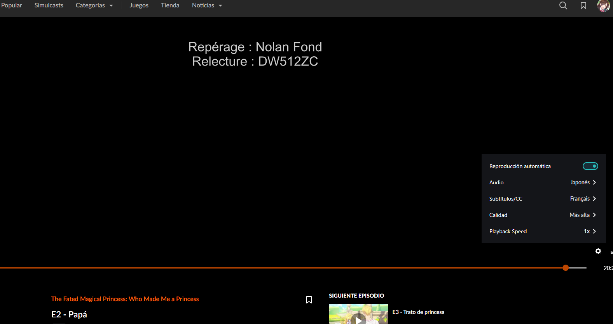Open the Juegos menu item
The height and width of the screenshot is (324, 613).
tap(139, 5)
